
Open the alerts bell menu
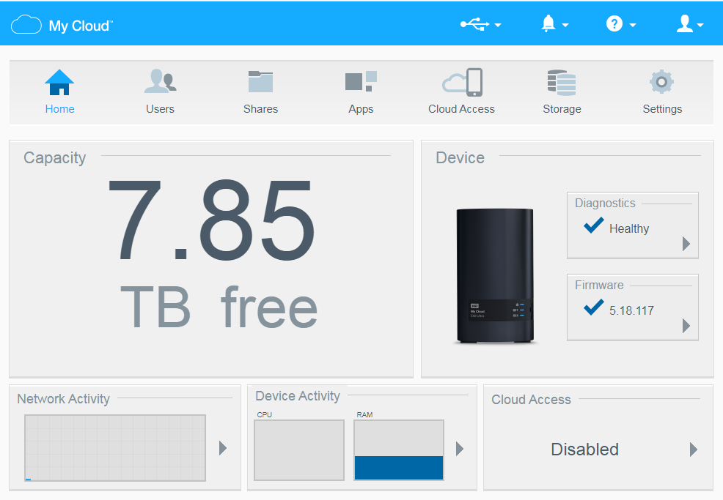[x=554, y=24]
